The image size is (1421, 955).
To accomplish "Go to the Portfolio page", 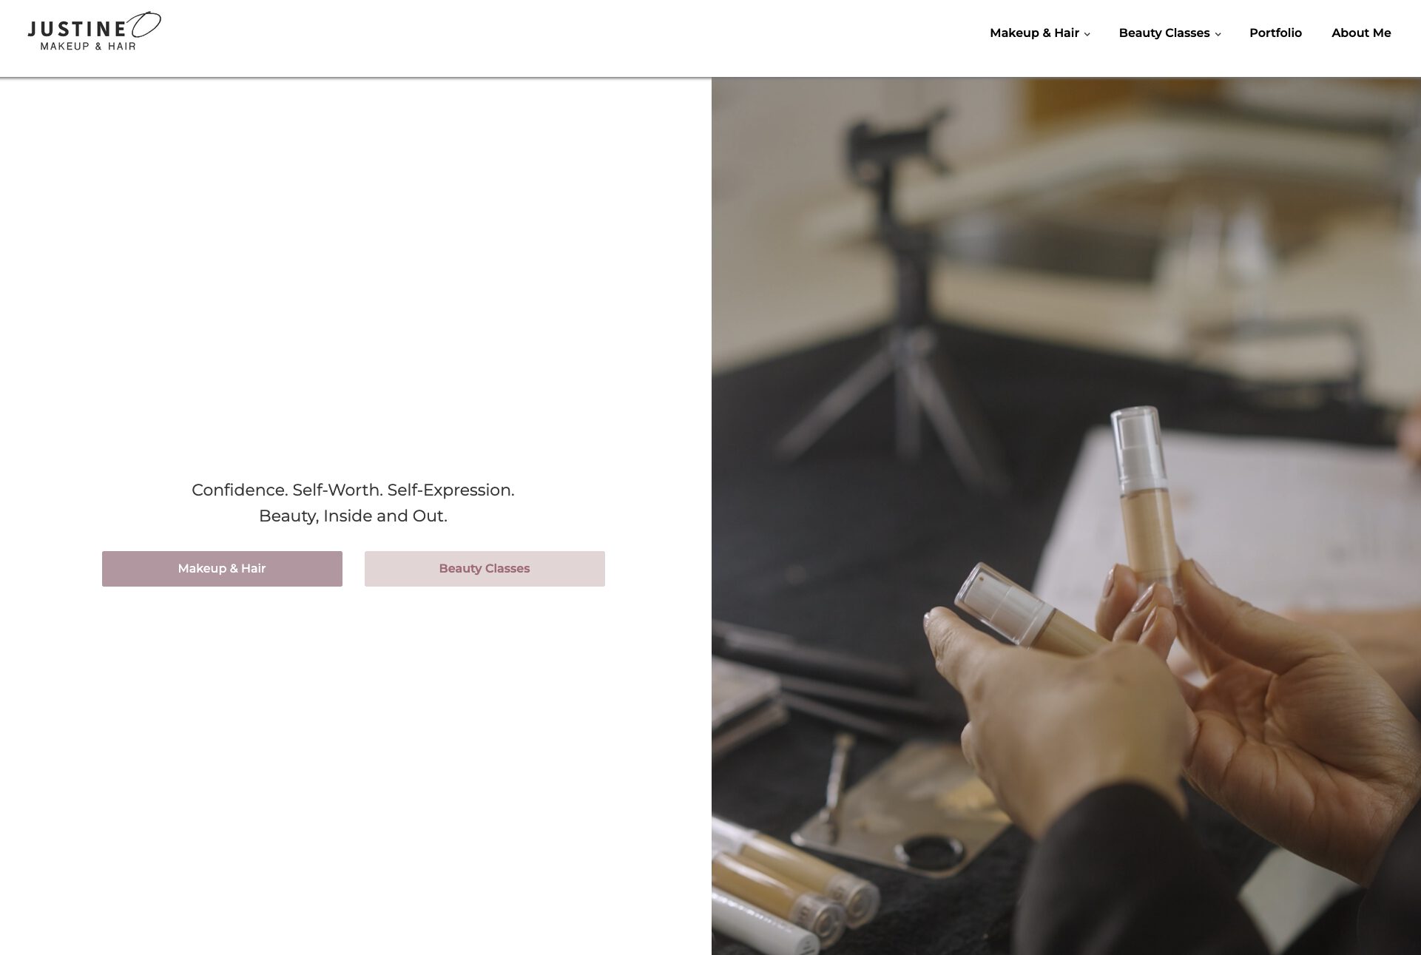I will tap(1275, 33).
